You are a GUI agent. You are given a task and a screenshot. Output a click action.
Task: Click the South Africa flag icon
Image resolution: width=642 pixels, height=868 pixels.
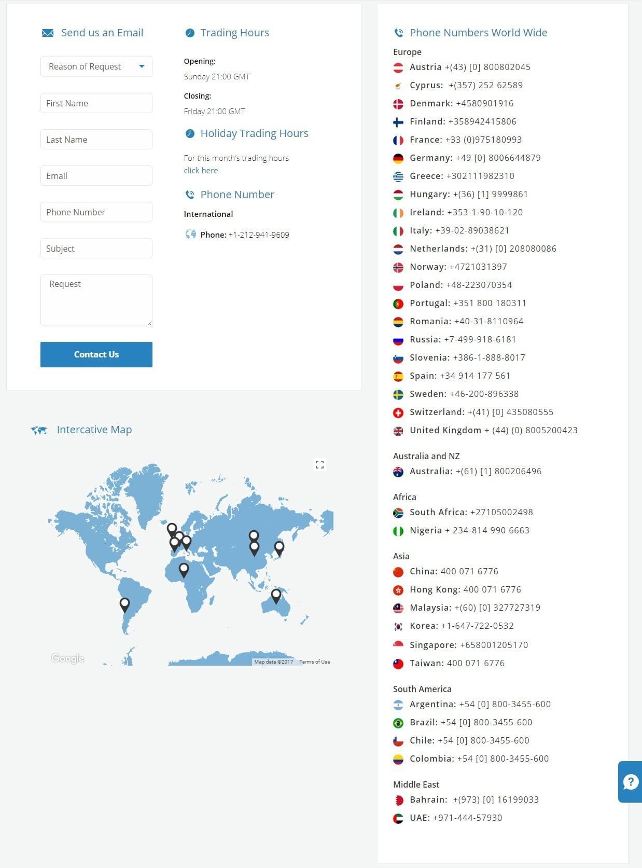point(398,513)
